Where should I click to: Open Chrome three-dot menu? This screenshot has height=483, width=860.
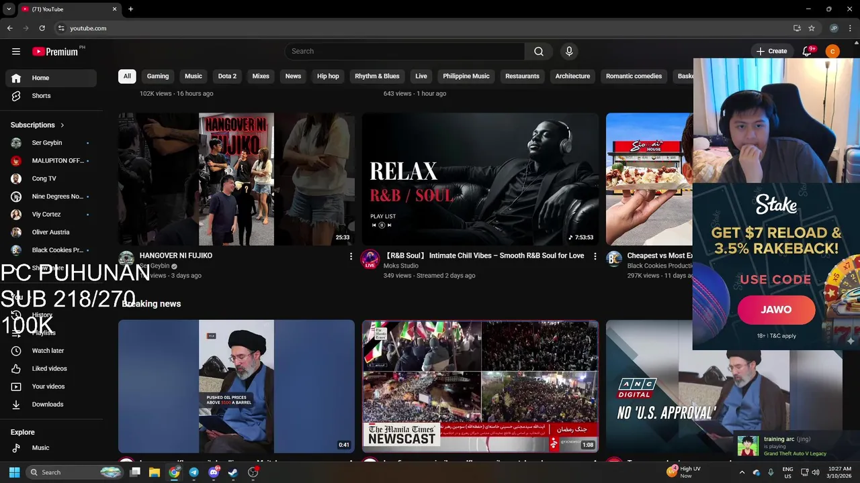[851, 28]
